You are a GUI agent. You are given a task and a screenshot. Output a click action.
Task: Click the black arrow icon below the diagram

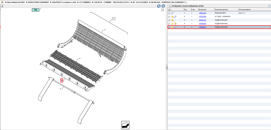click(125, 125)
